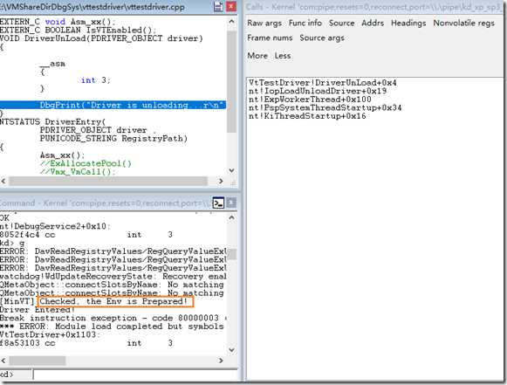
Task: Close the vttestdriver.cpp source window
Action: coord(231,7)
